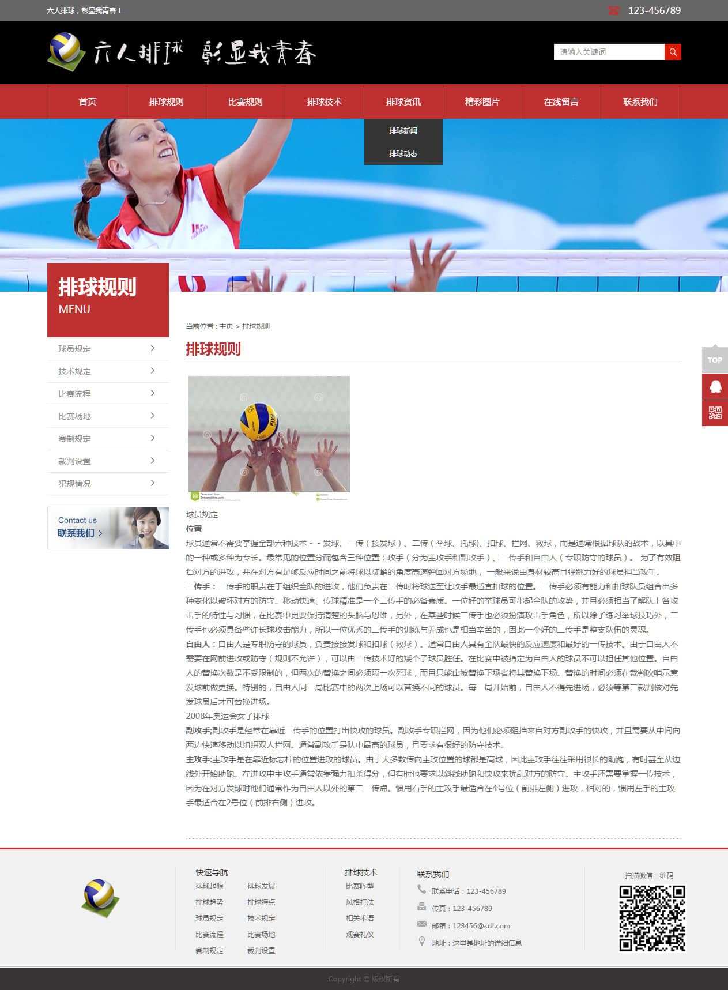This screenshot has height=990, width=728.
Task: Click the volleyball logo in header
Action: pos(65,52)
